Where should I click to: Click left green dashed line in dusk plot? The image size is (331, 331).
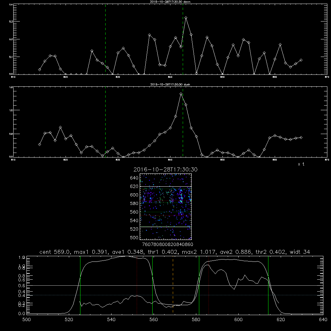pos(105,122)
